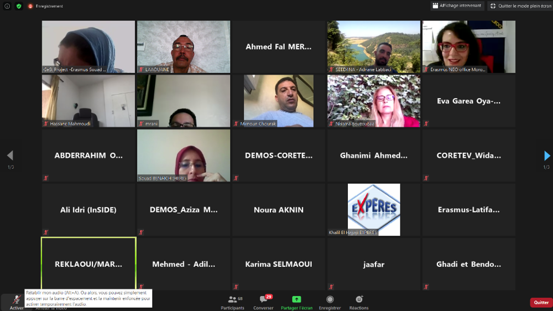Unmute microphone with the Activer button
This screenshot has width=553, height=311.
point(16,301)
